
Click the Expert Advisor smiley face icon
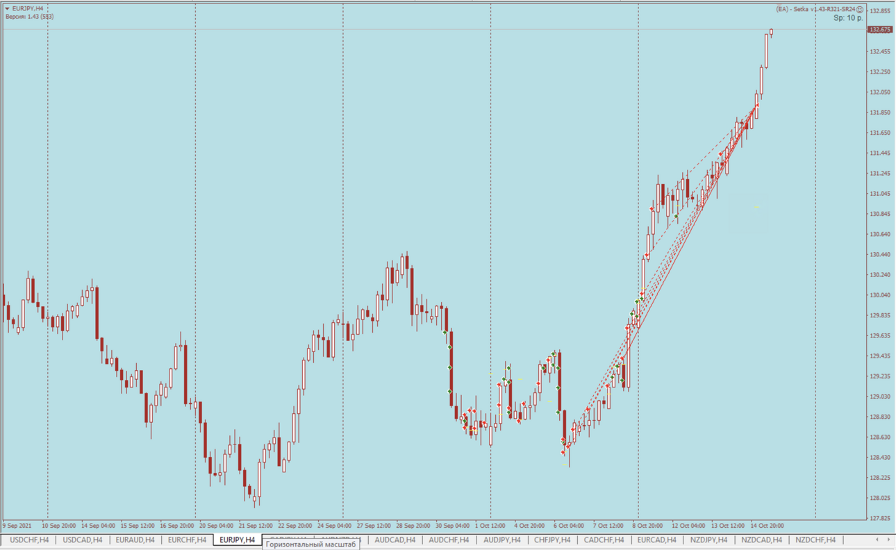click(x=860, y=9)
